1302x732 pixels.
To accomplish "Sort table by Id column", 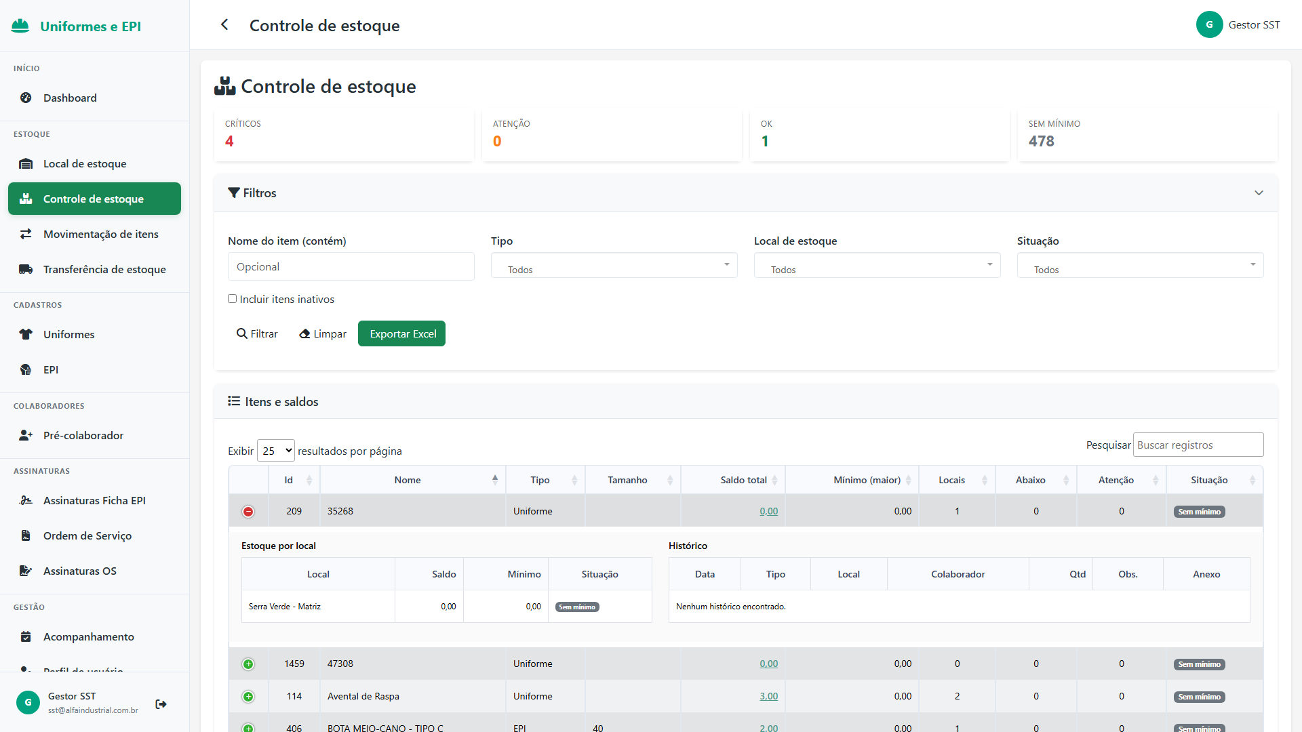I will pyautogui.click(x=294, y=481).
